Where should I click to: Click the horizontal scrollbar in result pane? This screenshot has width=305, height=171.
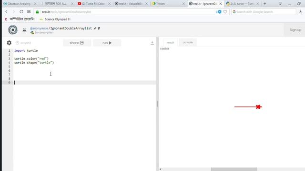pyautogui.click(x=234, y=169)
